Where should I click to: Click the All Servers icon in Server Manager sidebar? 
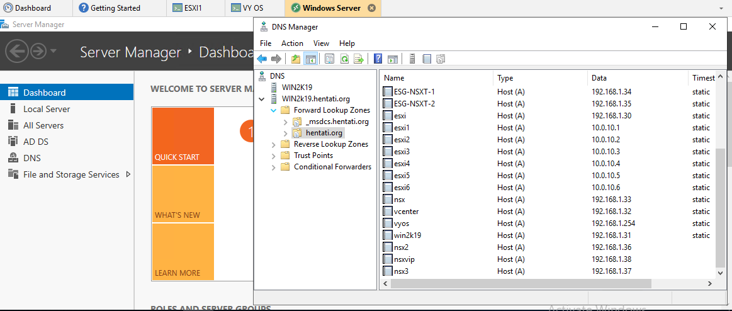pyautogui.click(x=13, y=125)
